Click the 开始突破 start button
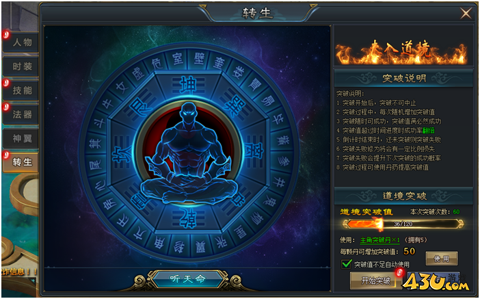Screen dimensions: 480x299 click(x=375, y=281)
